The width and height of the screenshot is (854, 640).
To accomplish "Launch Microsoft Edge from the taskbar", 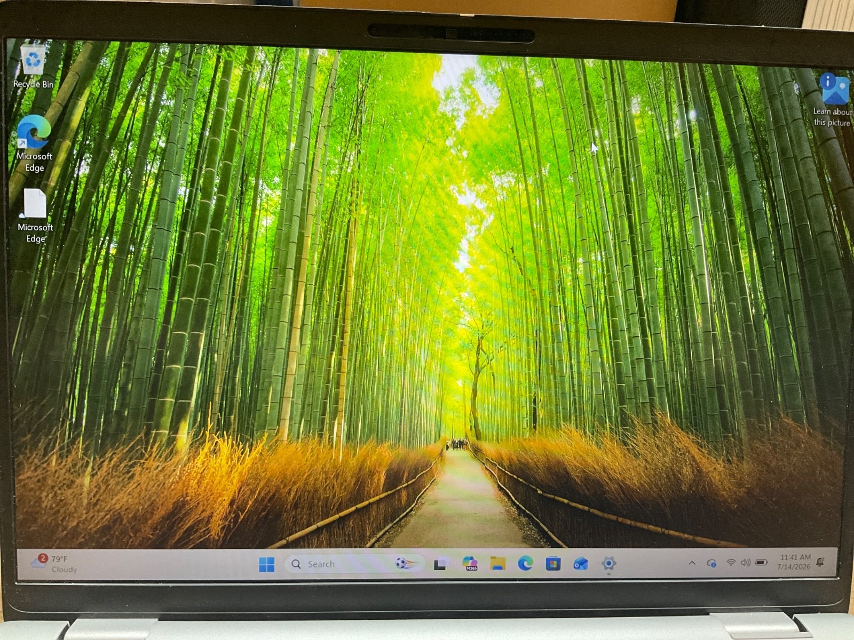I will pyautogui.click(x=526, y=563).
